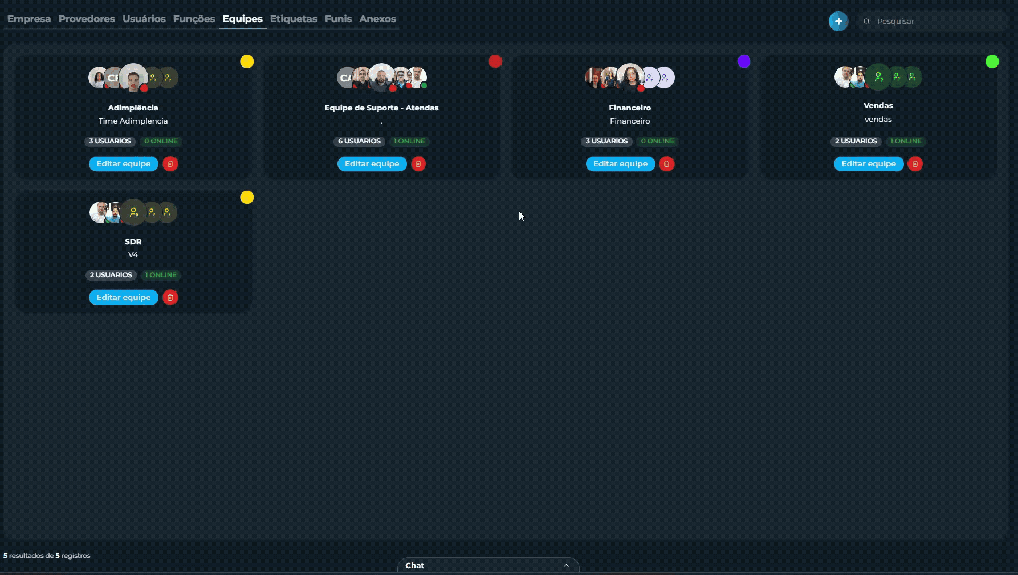This screenshot has height=575, width=1018.
Task: Delete the Equipe de Suporte - Atendas team
Action: pyautogui.click(x=418, y=164)
